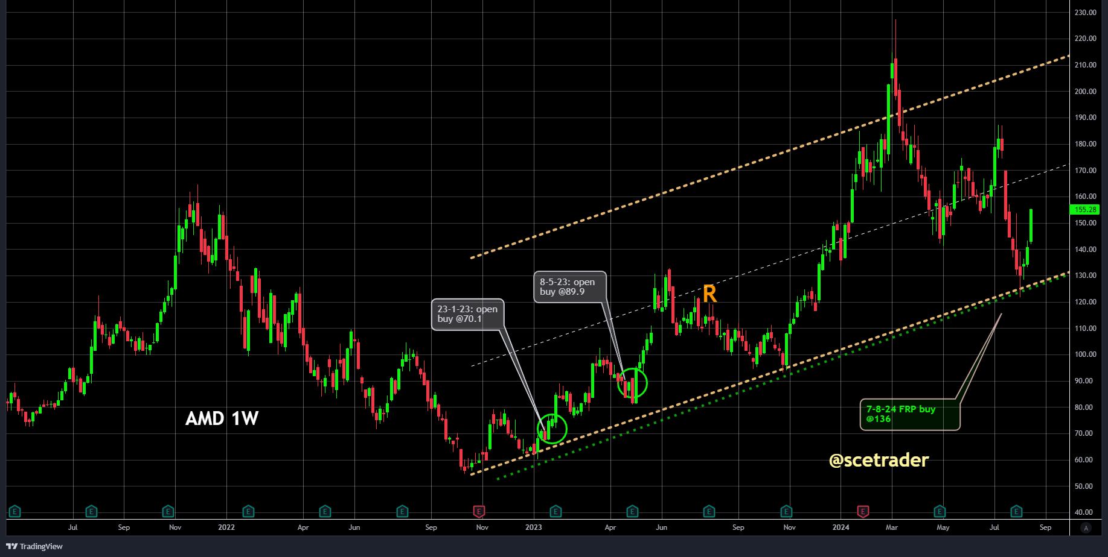
Task: Click the earnings marker after the 2023 label
Action: click(x=556, y=512)
